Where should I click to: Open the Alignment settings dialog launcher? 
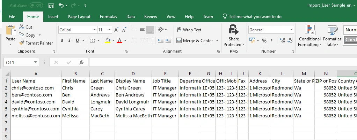pos(218,52)
